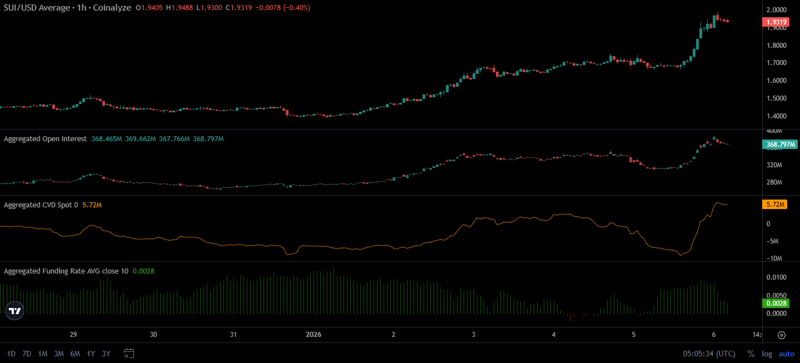
Task: Select the 1D time range
Action: [11, 354]
